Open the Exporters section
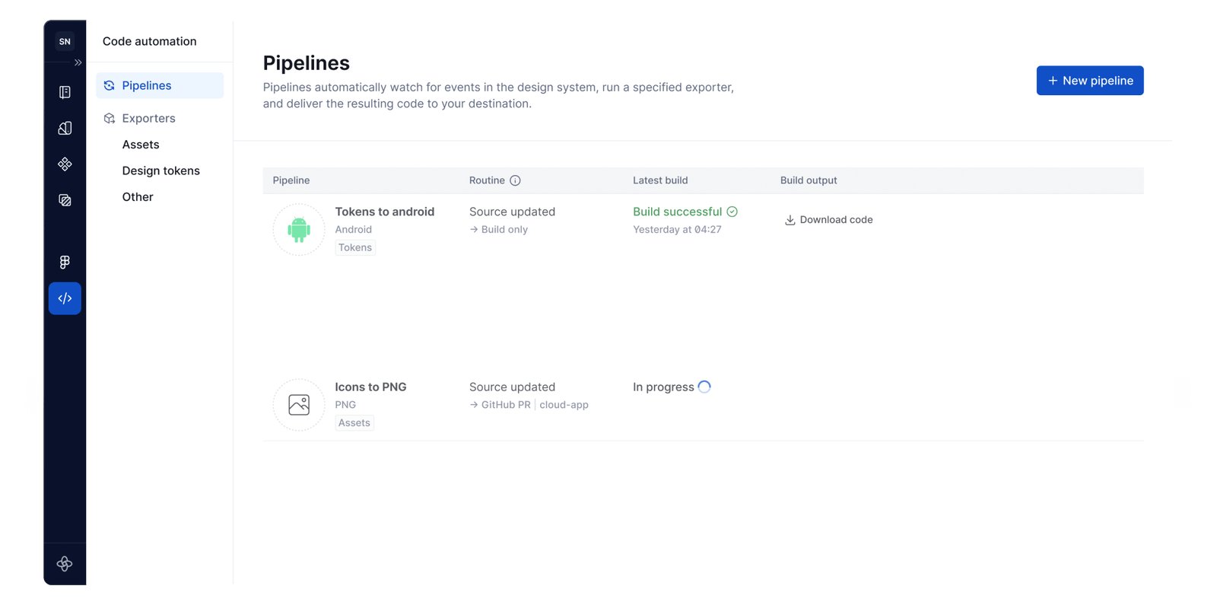The width and height of the screenshot is (1217, 605). coord(148,118)
